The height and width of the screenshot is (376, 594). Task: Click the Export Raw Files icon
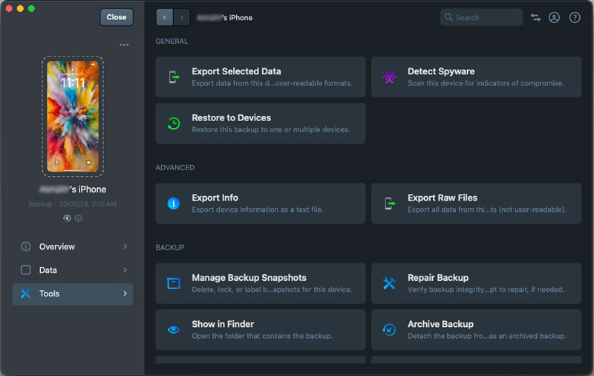click(389, 203)
